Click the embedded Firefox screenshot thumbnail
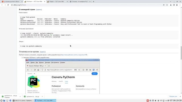This screenshot has width=182, height=102. coord(63,76)
